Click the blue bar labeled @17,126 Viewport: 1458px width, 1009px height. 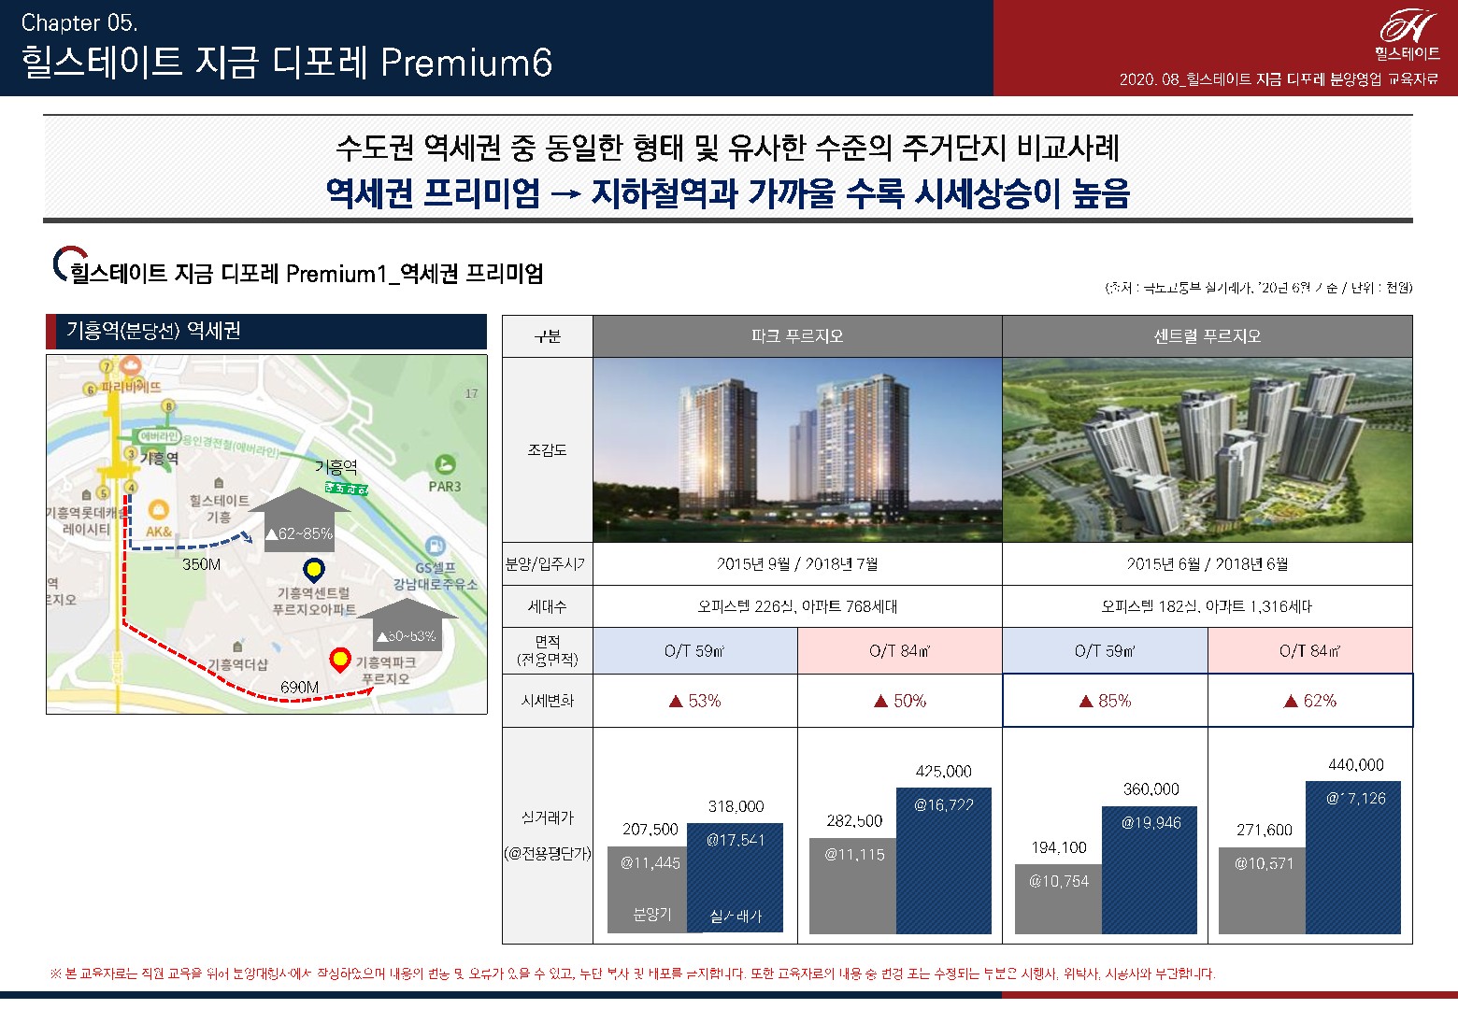pyautogui.click(x=1353, y=858)
